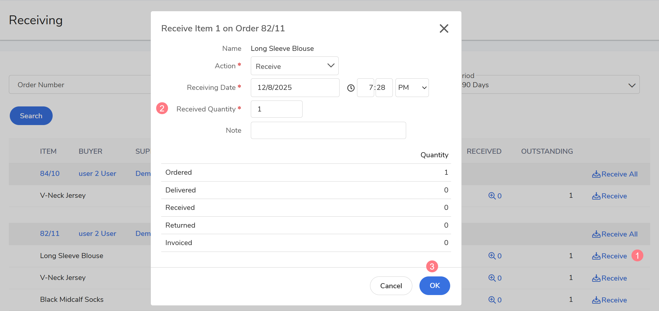Close the Receive Item dialog with X
Screen dimensions: 659x311
(x=444, y=28)
